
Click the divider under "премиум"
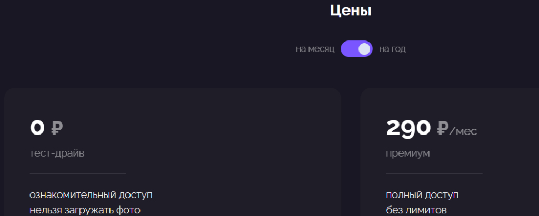point(434,173)
